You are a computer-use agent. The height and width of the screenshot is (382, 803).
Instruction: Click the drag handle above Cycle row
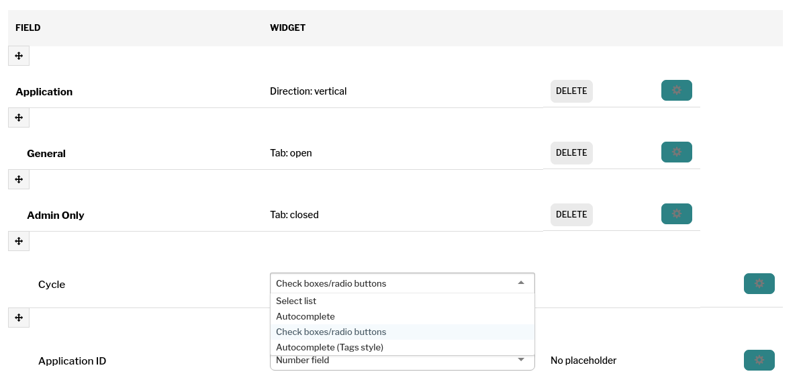point(19,241)
